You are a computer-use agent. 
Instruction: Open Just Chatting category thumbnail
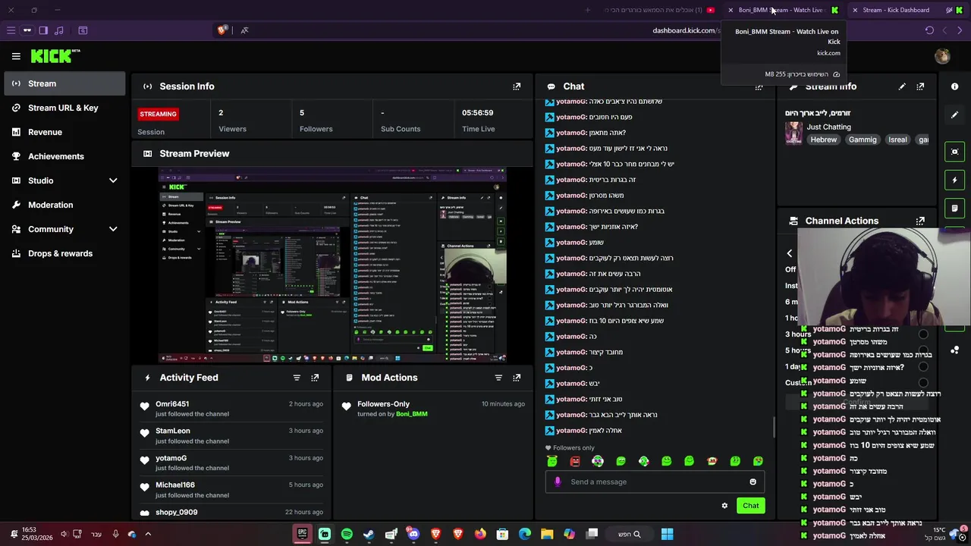click(793, 133)
